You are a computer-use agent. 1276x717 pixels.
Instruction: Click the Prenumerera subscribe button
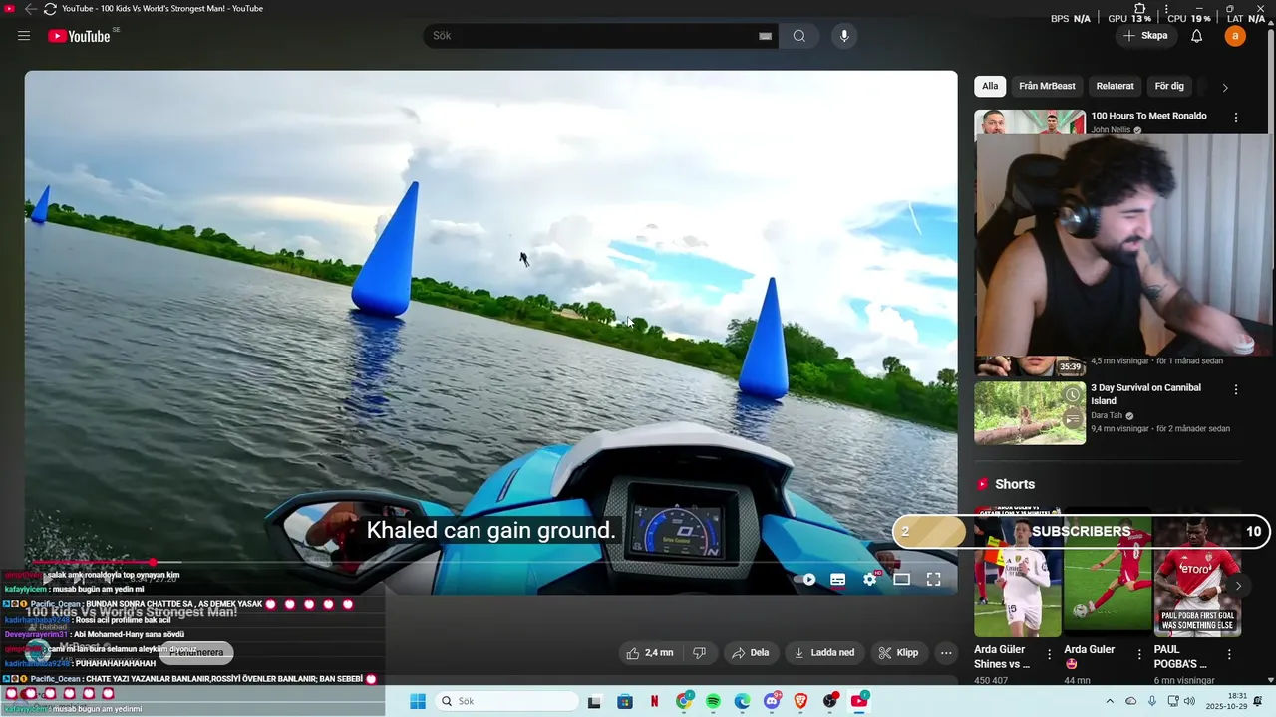coord(196,653)
